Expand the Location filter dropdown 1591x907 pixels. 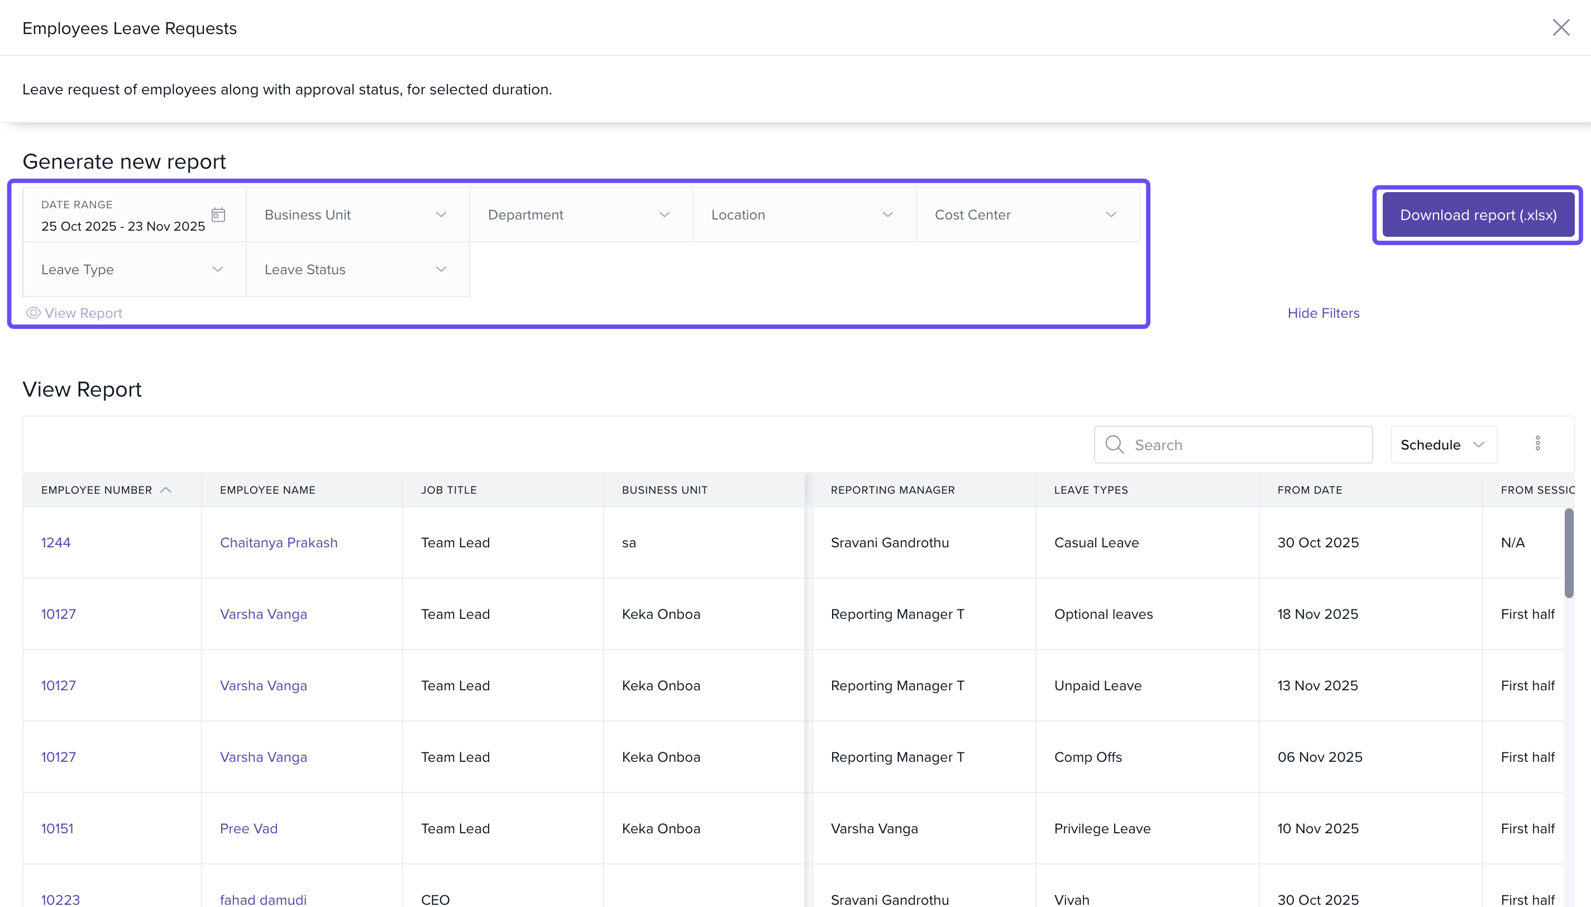(x=804, y=215)
